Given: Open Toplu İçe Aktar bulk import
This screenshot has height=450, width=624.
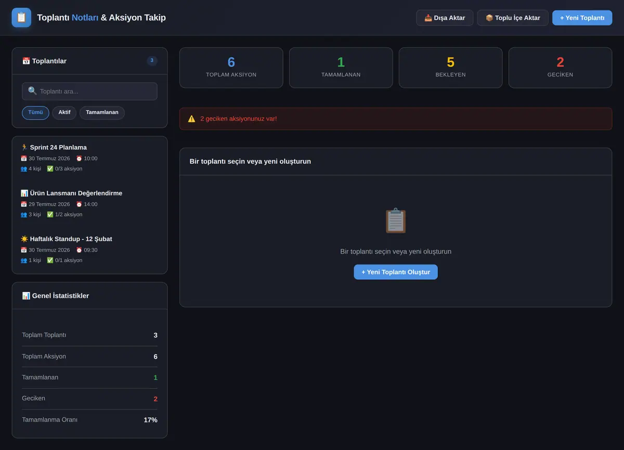Looking at the screenshot, I should click(513, 18).
